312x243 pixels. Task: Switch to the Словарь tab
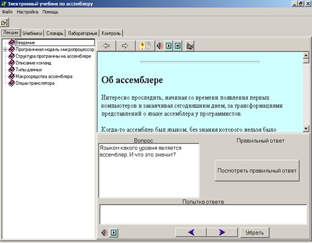click(x=55, y=33)
